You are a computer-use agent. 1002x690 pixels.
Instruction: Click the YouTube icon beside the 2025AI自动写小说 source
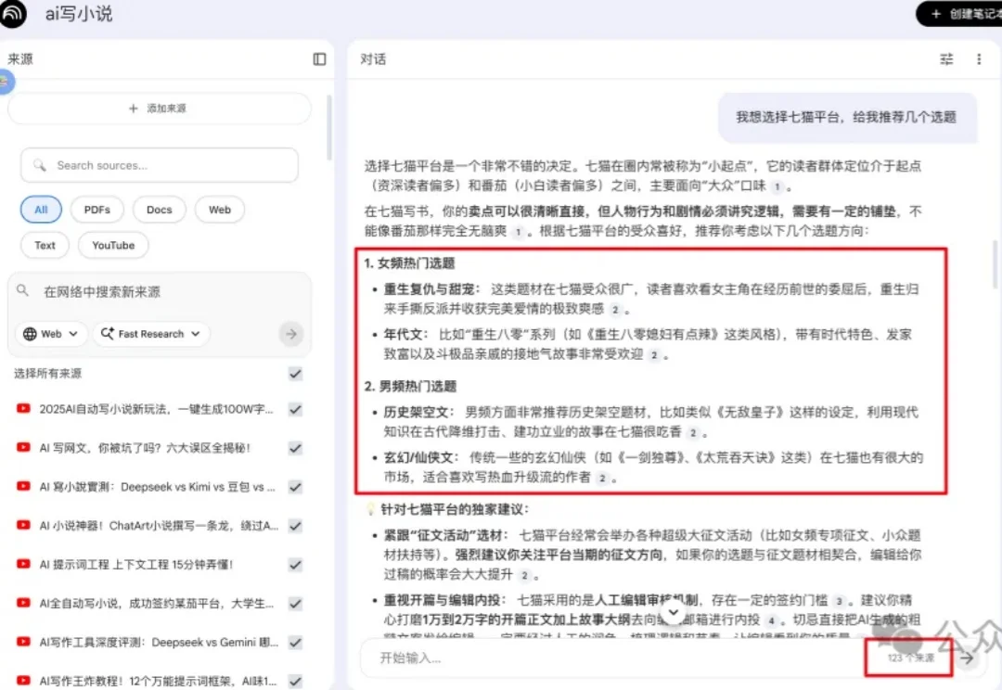pos(23,410)
